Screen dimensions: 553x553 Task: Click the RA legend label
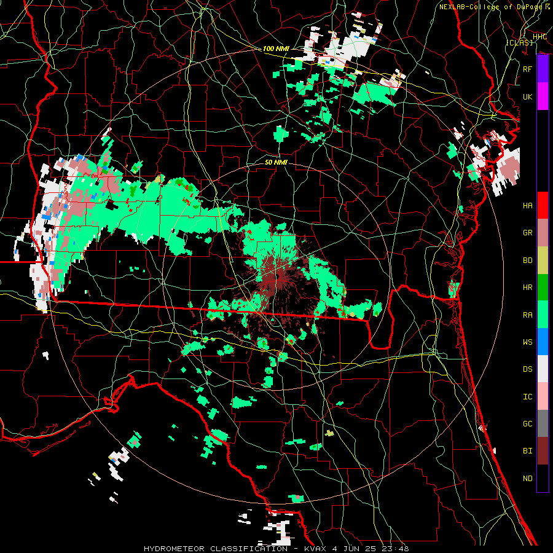click(528, 315)
